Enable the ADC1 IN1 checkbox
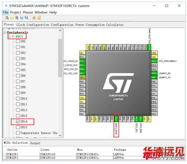This screenshot has width=187, height=164. [18, 47]
